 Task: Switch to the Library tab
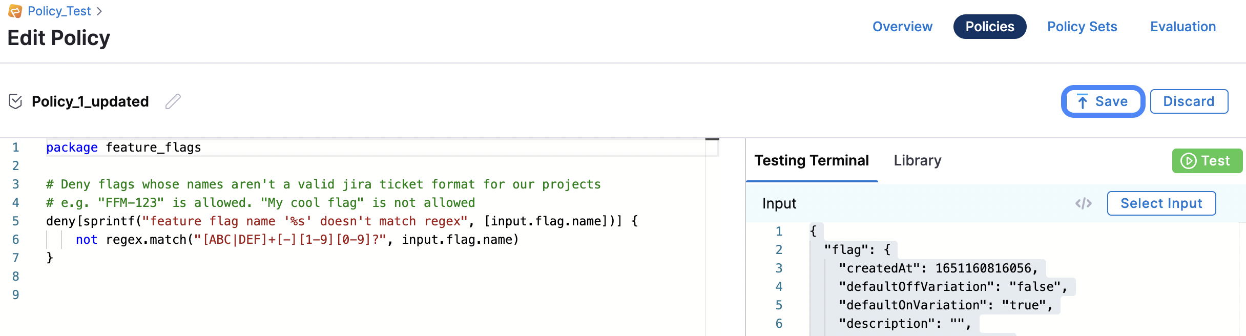917,161
